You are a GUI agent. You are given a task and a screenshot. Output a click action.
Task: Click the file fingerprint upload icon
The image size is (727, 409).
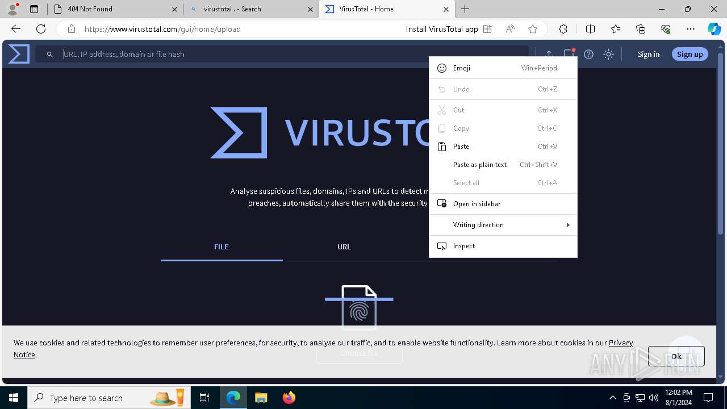(359, 307)
